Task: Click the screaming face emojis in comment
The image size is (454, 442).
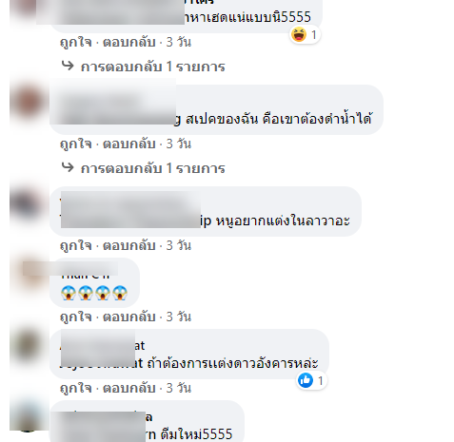Action: point(94,293)
